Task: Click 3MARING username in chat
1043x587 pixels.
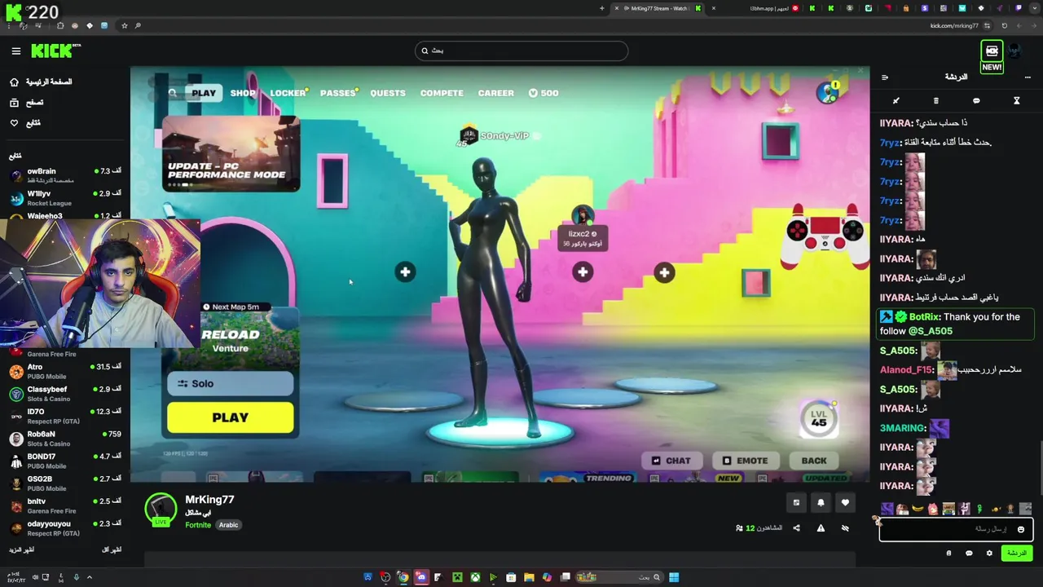Action: pyautogui.click(x=903, y=428)
